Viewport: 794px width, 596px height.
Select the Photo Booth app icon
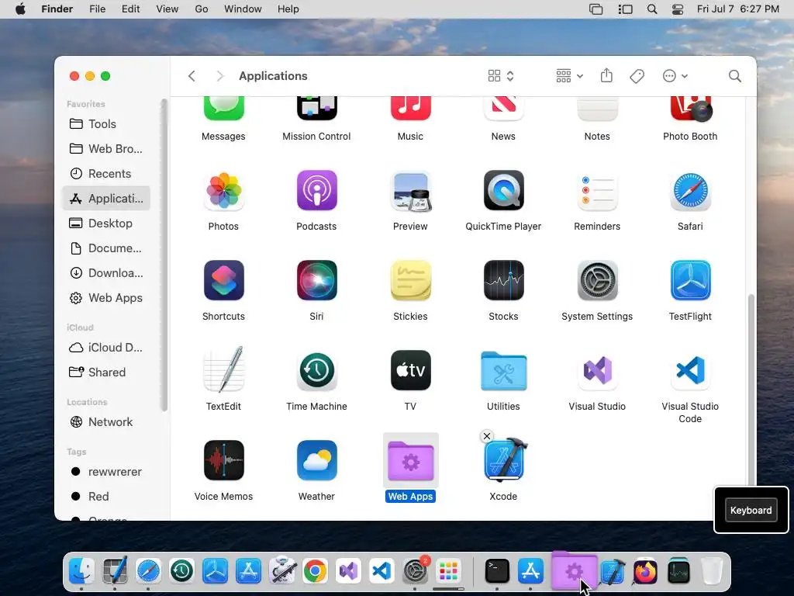[690, 109]
